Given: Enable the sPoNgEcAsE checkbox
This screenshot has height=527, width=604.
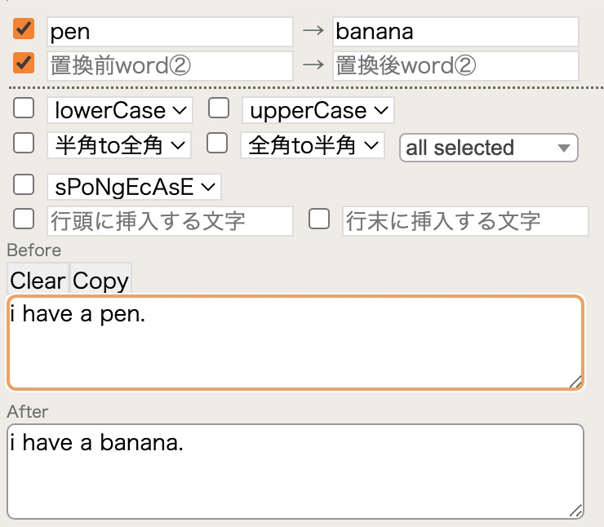Looking at the screenshot, I should coord(24,184).
